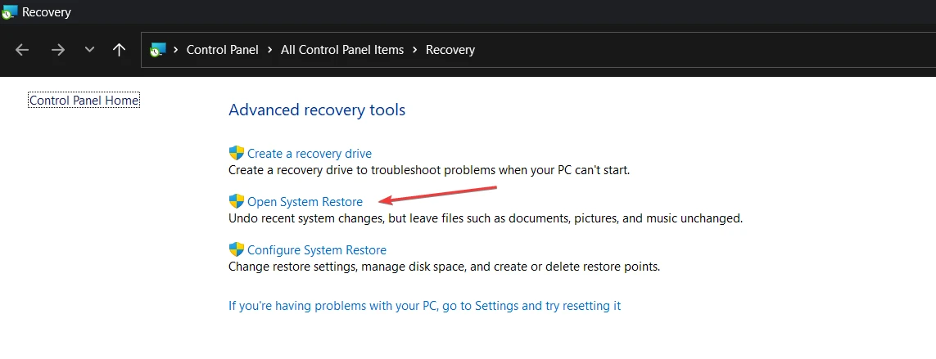
Task: Expand chevron before Control Panel breadcrumb
Action: point(176,50)
